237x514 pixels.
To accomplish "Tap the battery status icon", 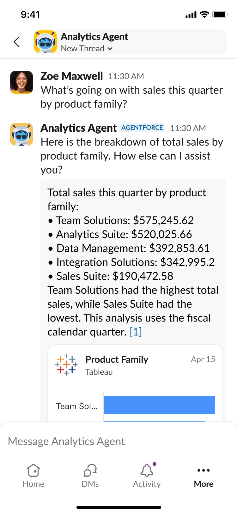I will coord(220,15).
